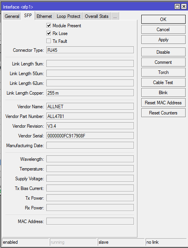
Task: Click the Supply Voltage field
Action: 90,178
